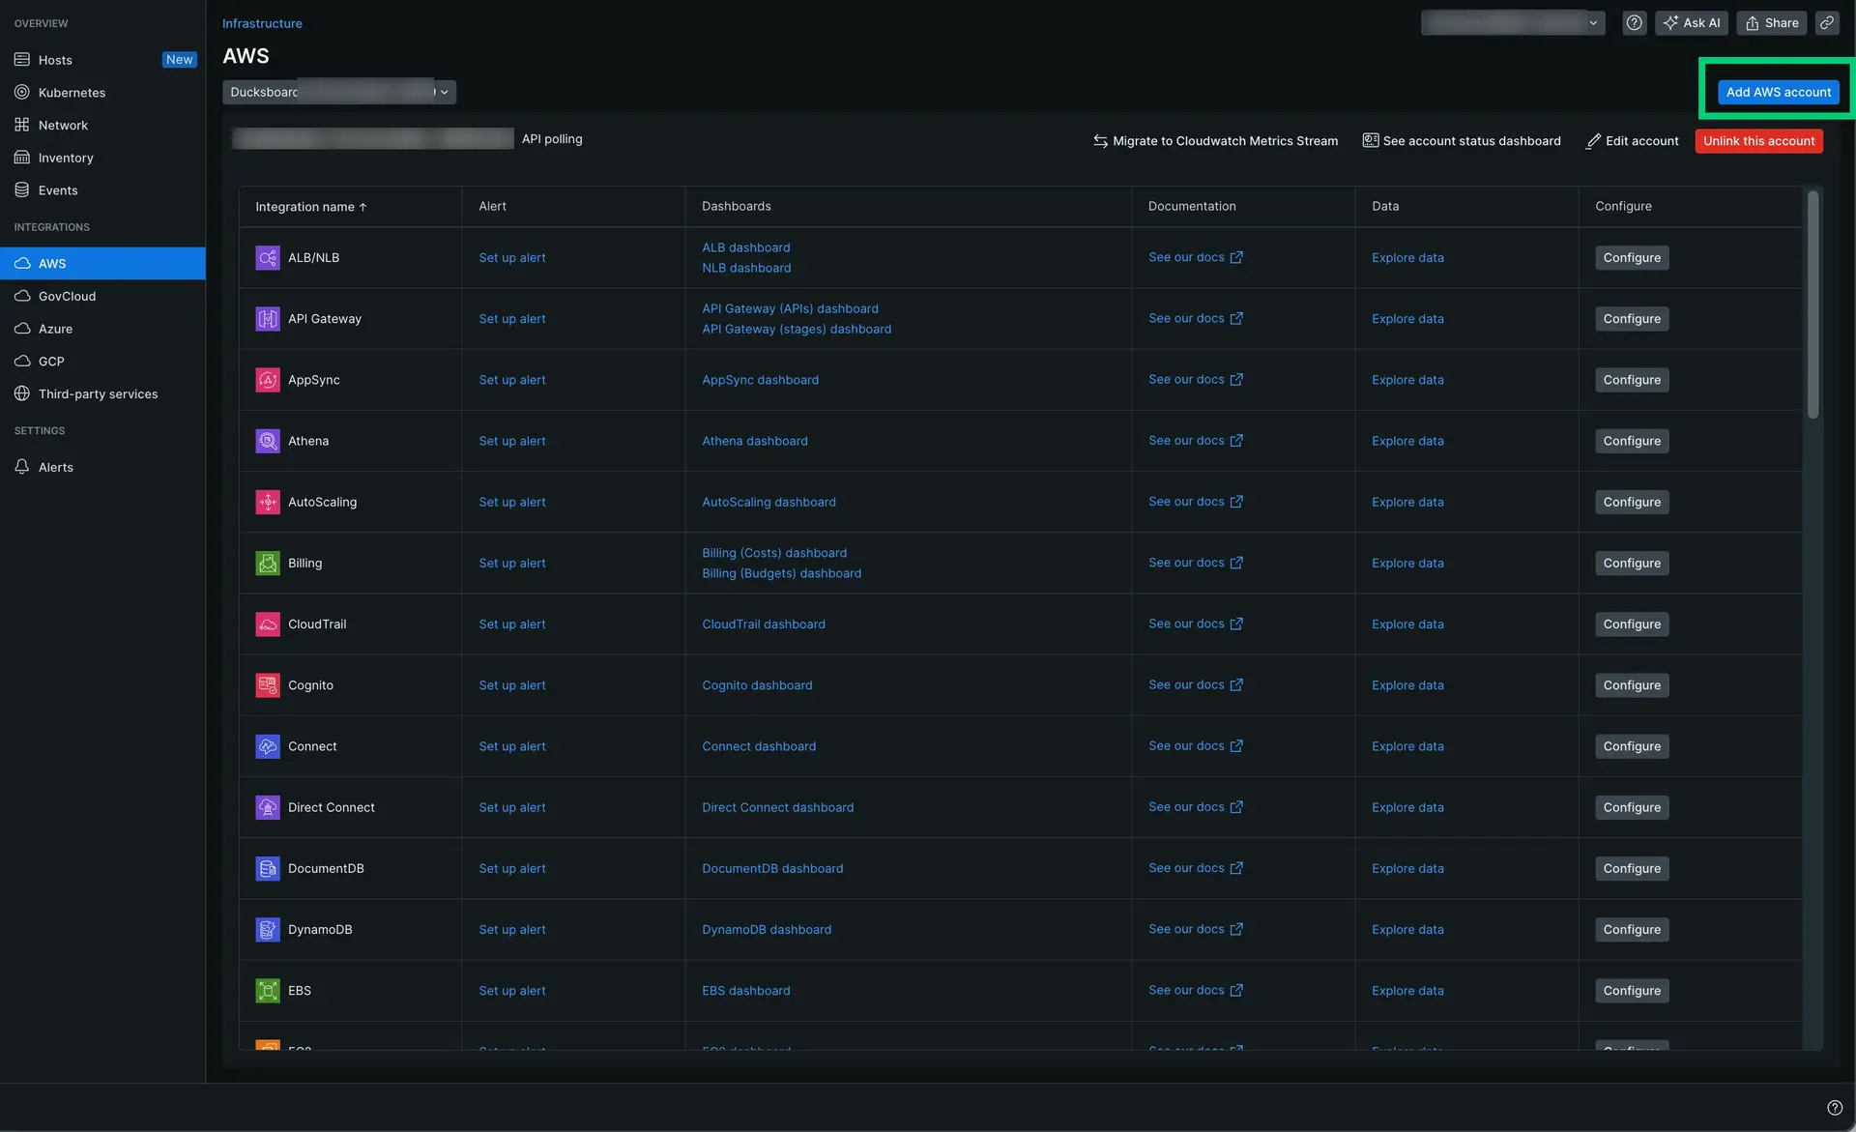Click the EBS service icon
The width and height of the screenshot is (1856, 1132).
point(268,991)
